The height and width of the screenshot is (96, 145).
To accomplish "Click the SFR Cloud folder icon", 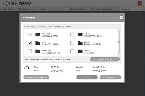I will tap(38, 34).
